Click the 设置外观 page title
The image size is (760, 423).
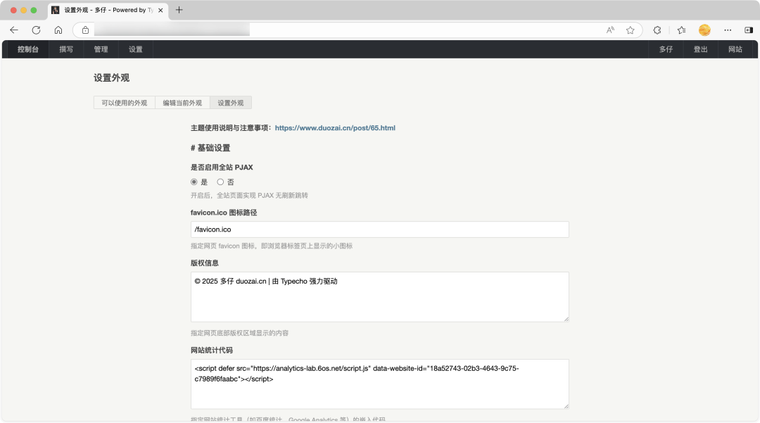click(111, 78)
